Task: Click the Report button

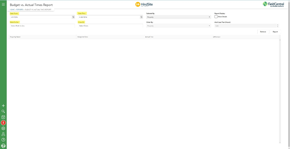Action: pos(275,32)
